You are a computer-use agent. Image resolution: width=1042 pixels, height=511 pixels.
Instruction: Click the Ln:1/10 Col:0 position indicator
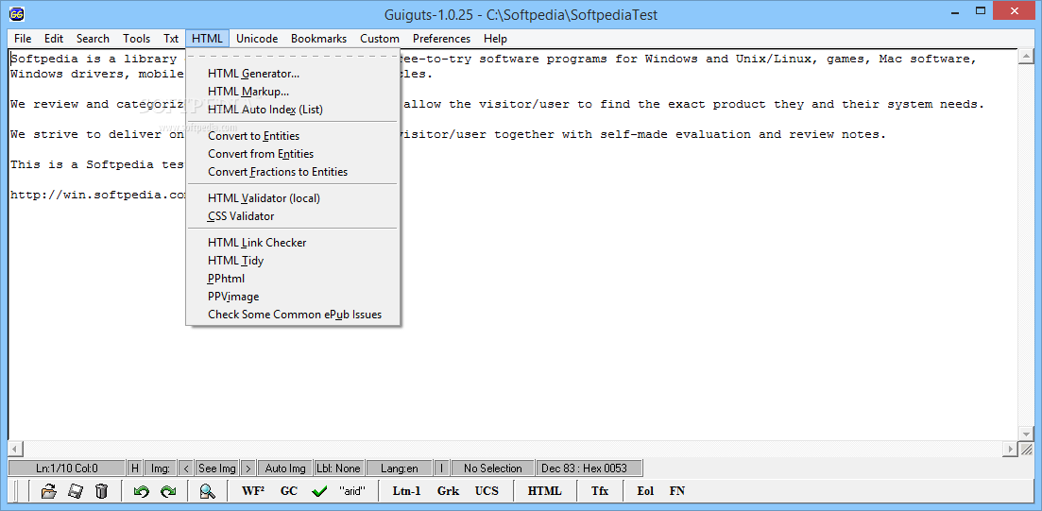coord(66,468)
